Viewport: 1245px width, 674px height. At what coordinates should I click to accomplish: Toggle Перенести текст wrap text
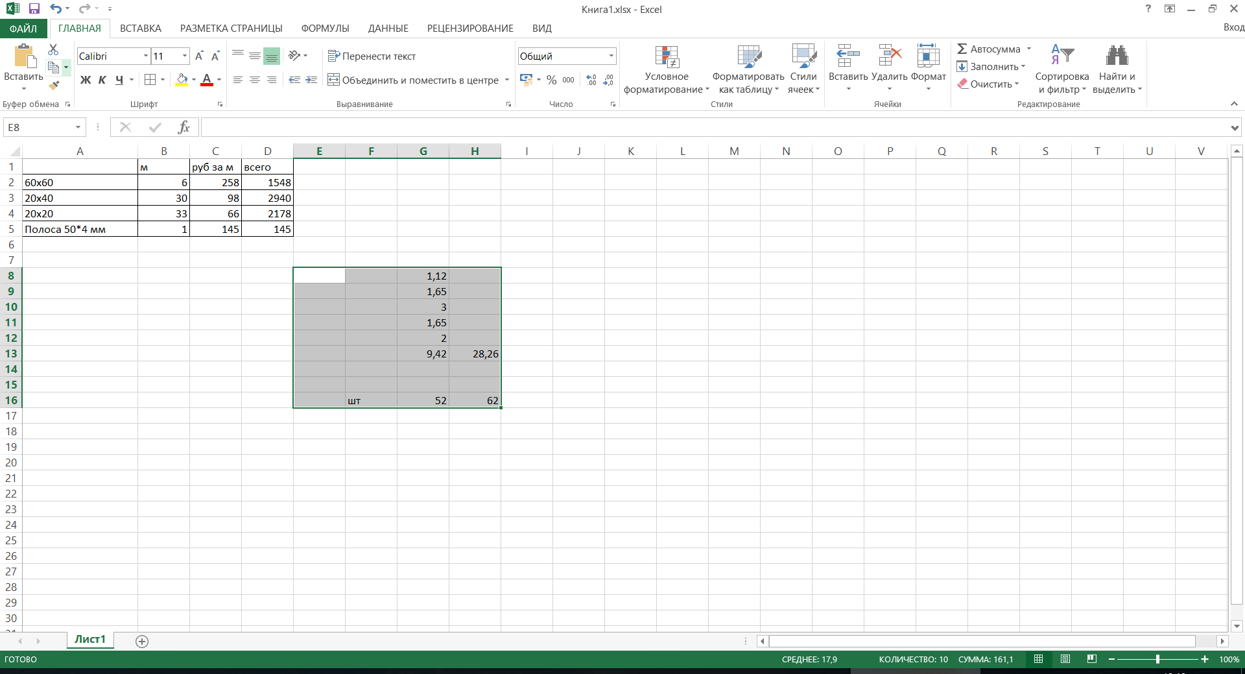pyautogui.click(x=372, y=56)
